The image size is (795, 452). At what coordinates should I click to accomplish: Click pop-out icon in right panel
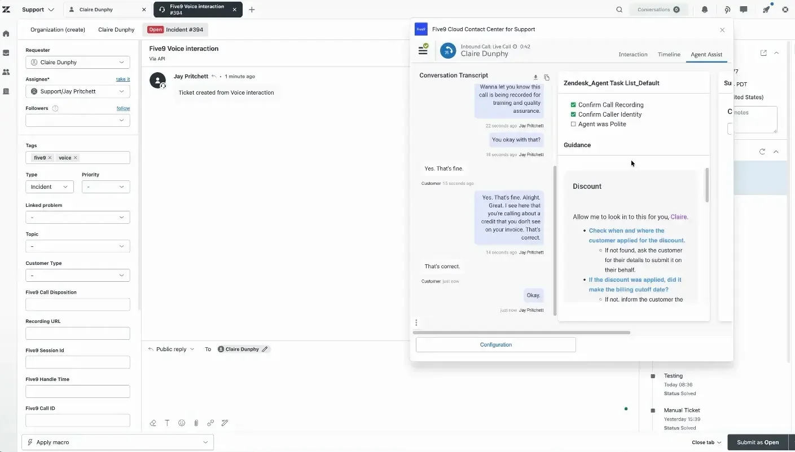pyautogui.click(x=763, y=53)
